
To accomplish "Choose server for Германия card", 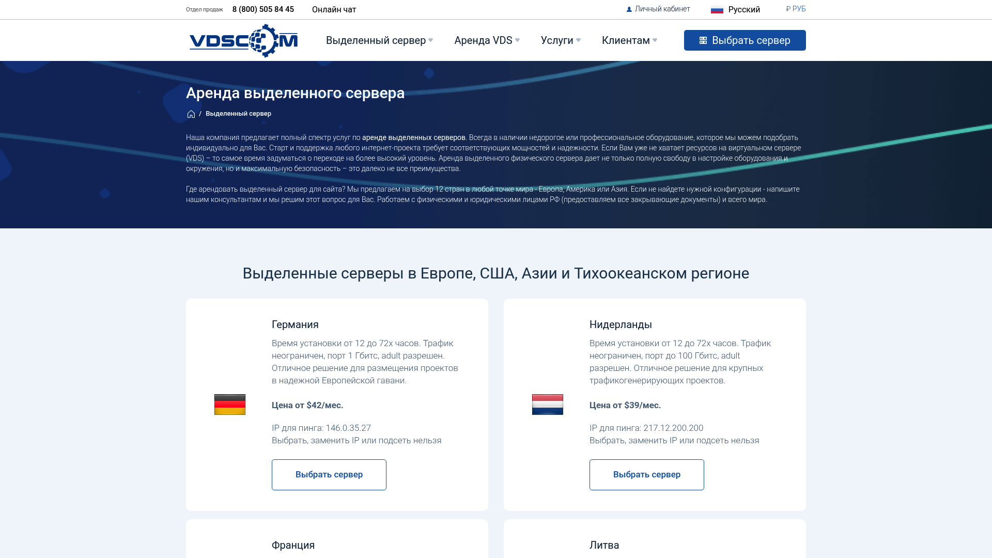I will (x=329, y=475).
